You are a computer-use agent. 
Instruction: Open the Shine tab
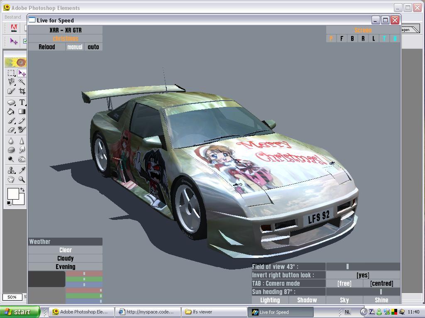pyautogui.click(x=382, y=300)
